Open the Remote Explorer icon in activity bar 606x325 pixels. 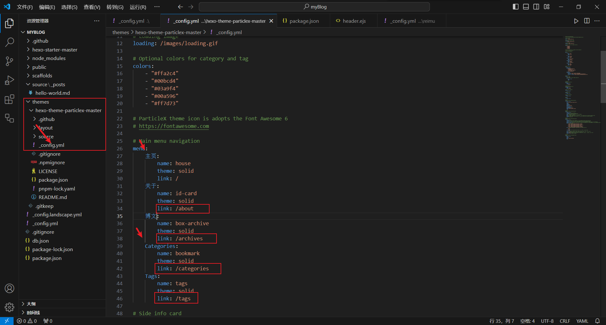pyautogui.click(x=9, y=118)
